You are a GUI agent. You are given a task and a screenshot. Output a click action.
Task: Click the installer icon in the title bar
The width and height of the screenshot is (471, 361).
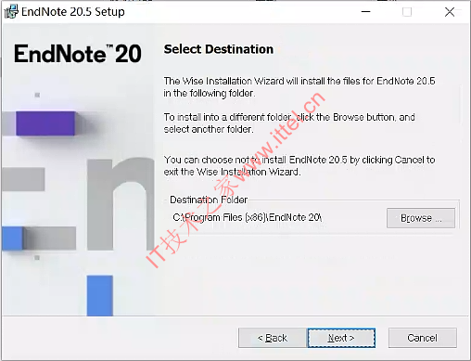pyautogui.click(x=11, y=12)
